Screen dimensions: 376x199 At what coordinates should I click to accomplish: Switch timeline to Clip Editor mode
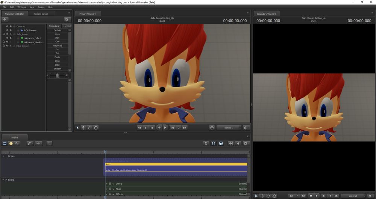point(5,143)
